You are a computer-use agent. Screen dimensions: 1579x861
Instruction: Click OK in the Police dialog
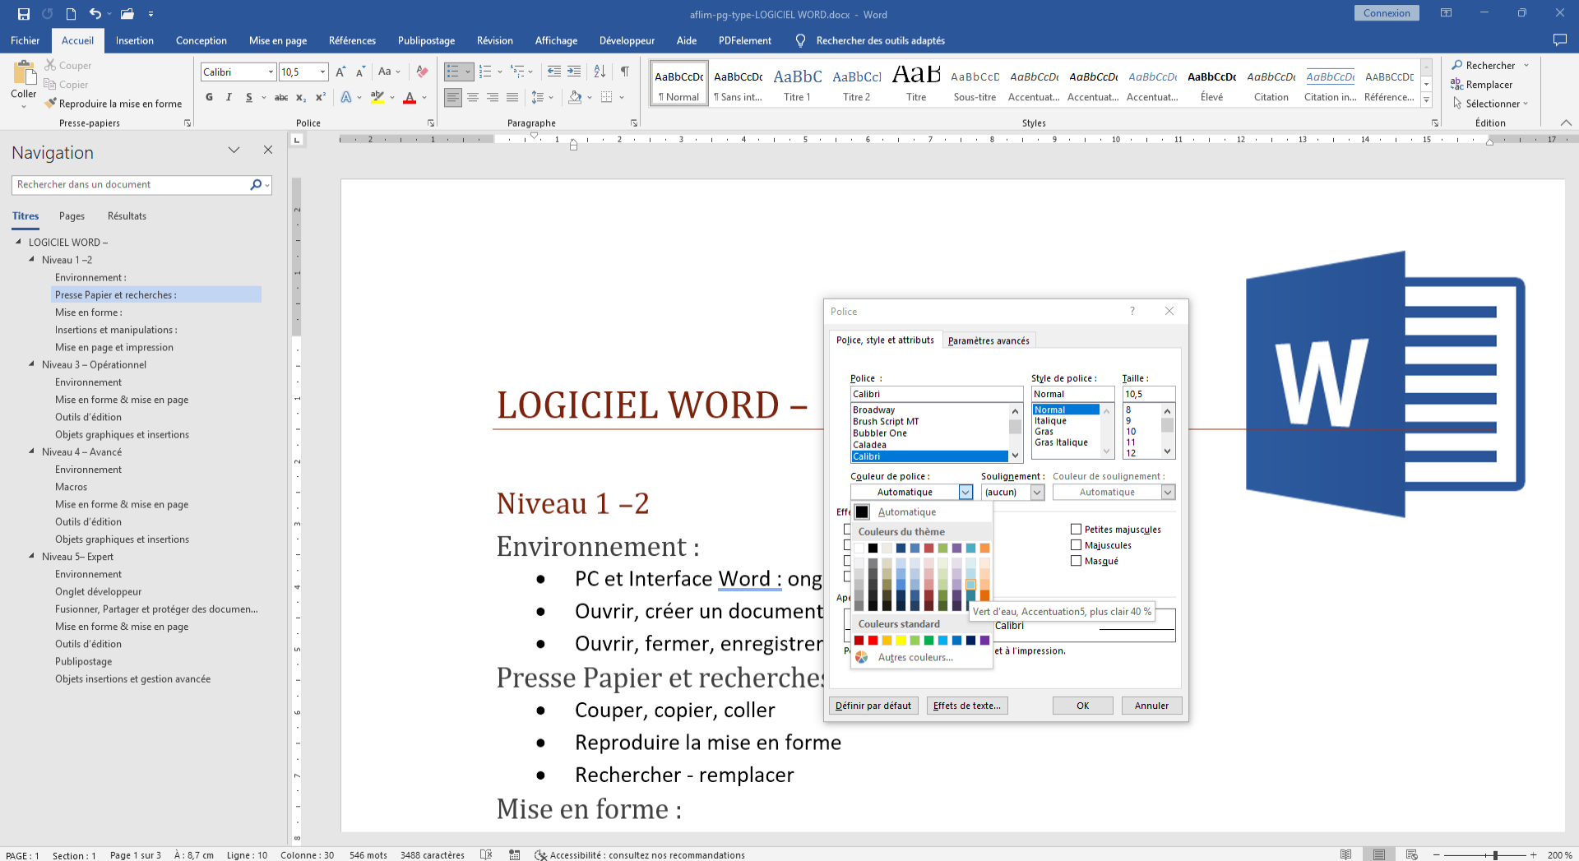pos(1082,706)
